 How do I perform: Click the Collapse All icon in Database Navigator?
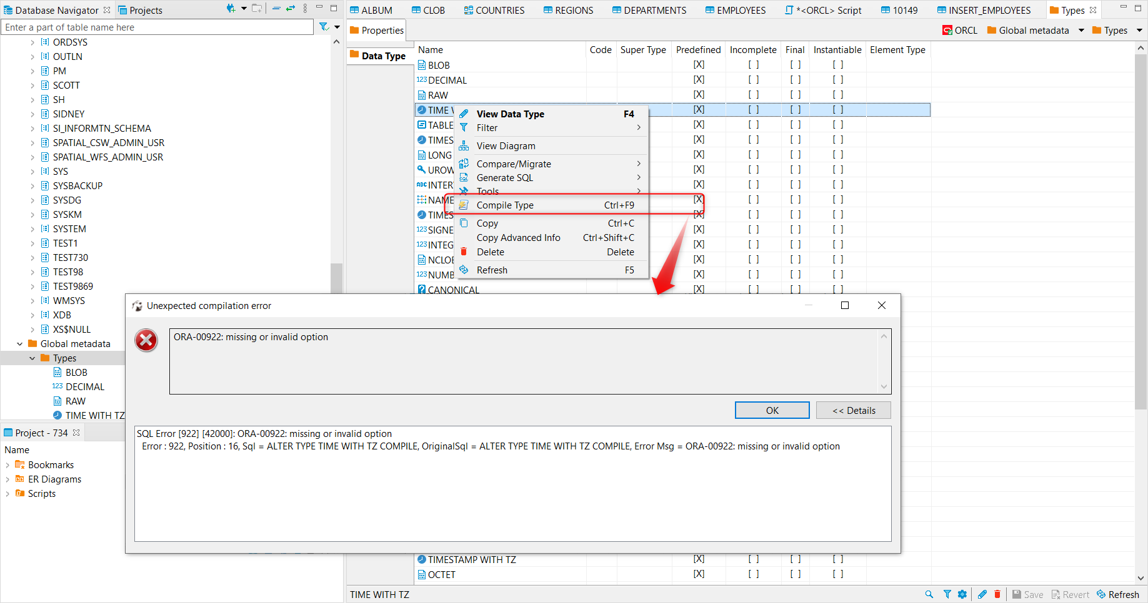[276, 9]
